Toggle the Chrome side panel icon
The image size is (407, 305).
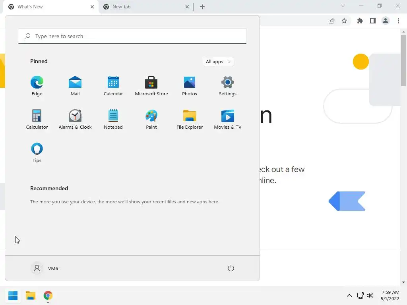click(x=373, y=21)
